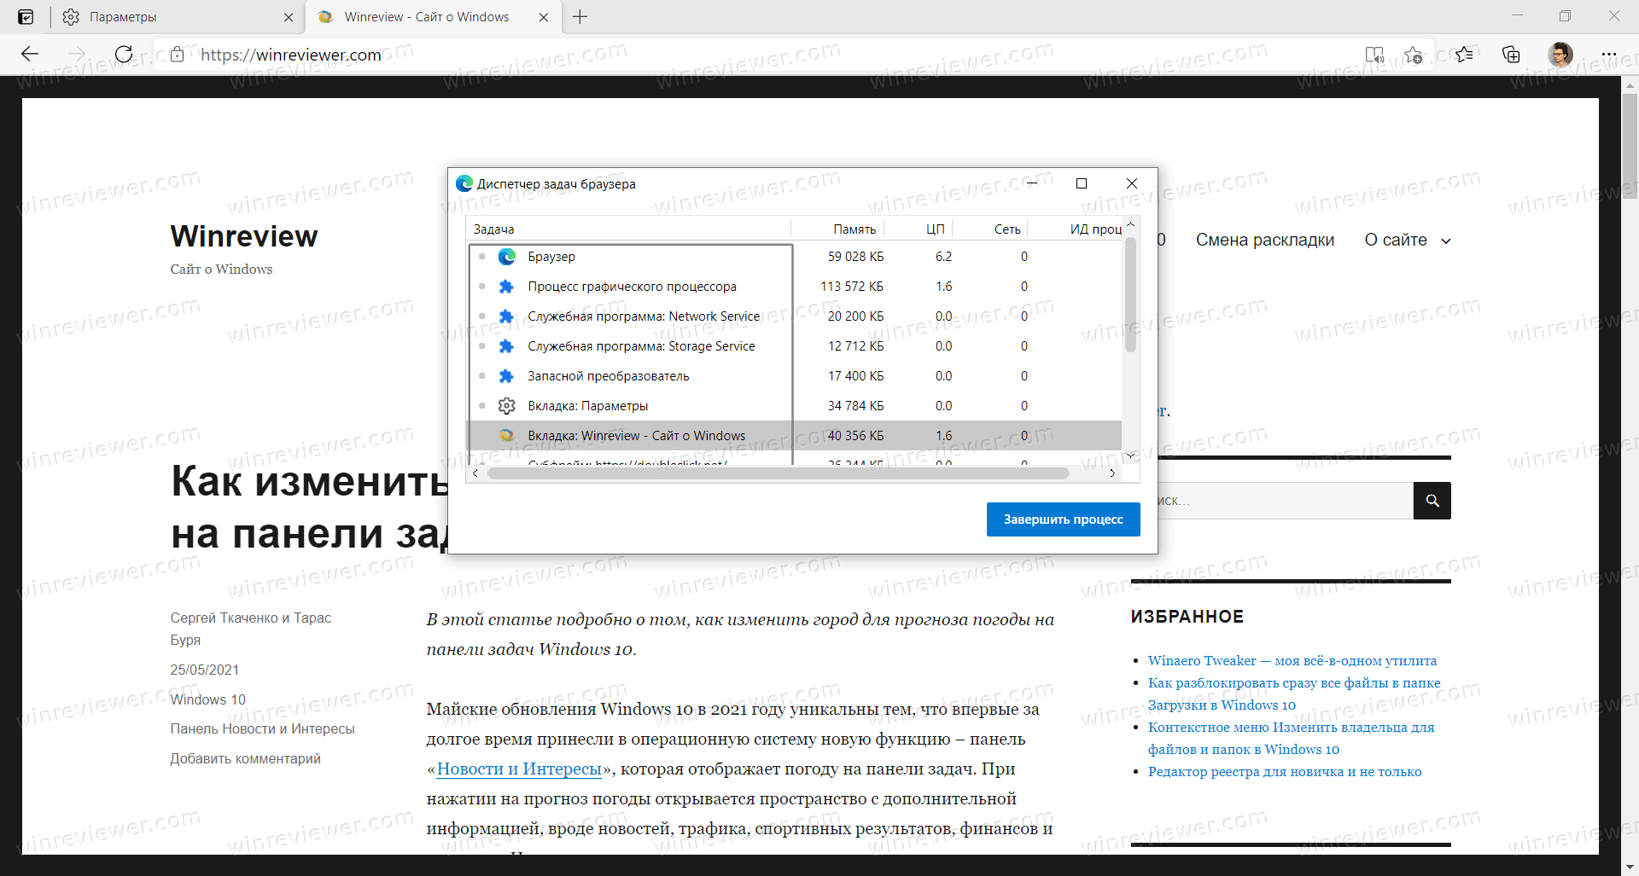Open Редактор реестра для новичка link
The height and width of the screenshot is (876, 1639).
tap(1285, 772)
